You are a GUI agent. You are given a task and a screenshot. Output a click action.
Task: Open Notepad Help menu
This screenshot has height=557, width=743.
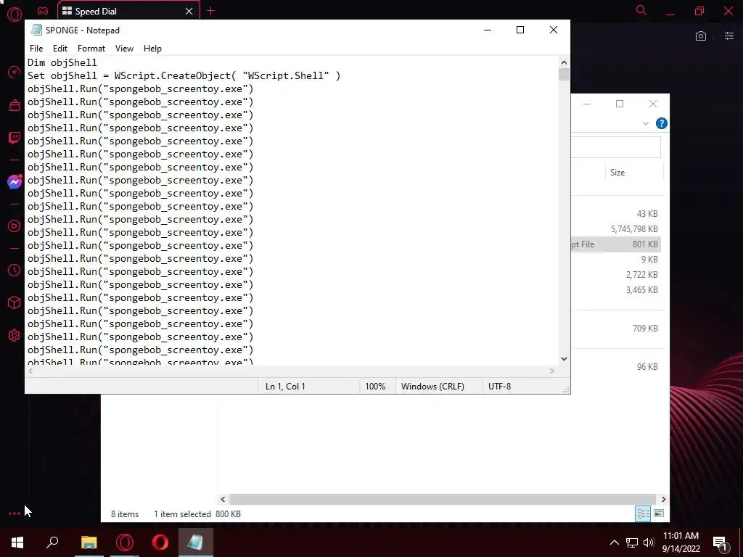pos(152,49)
